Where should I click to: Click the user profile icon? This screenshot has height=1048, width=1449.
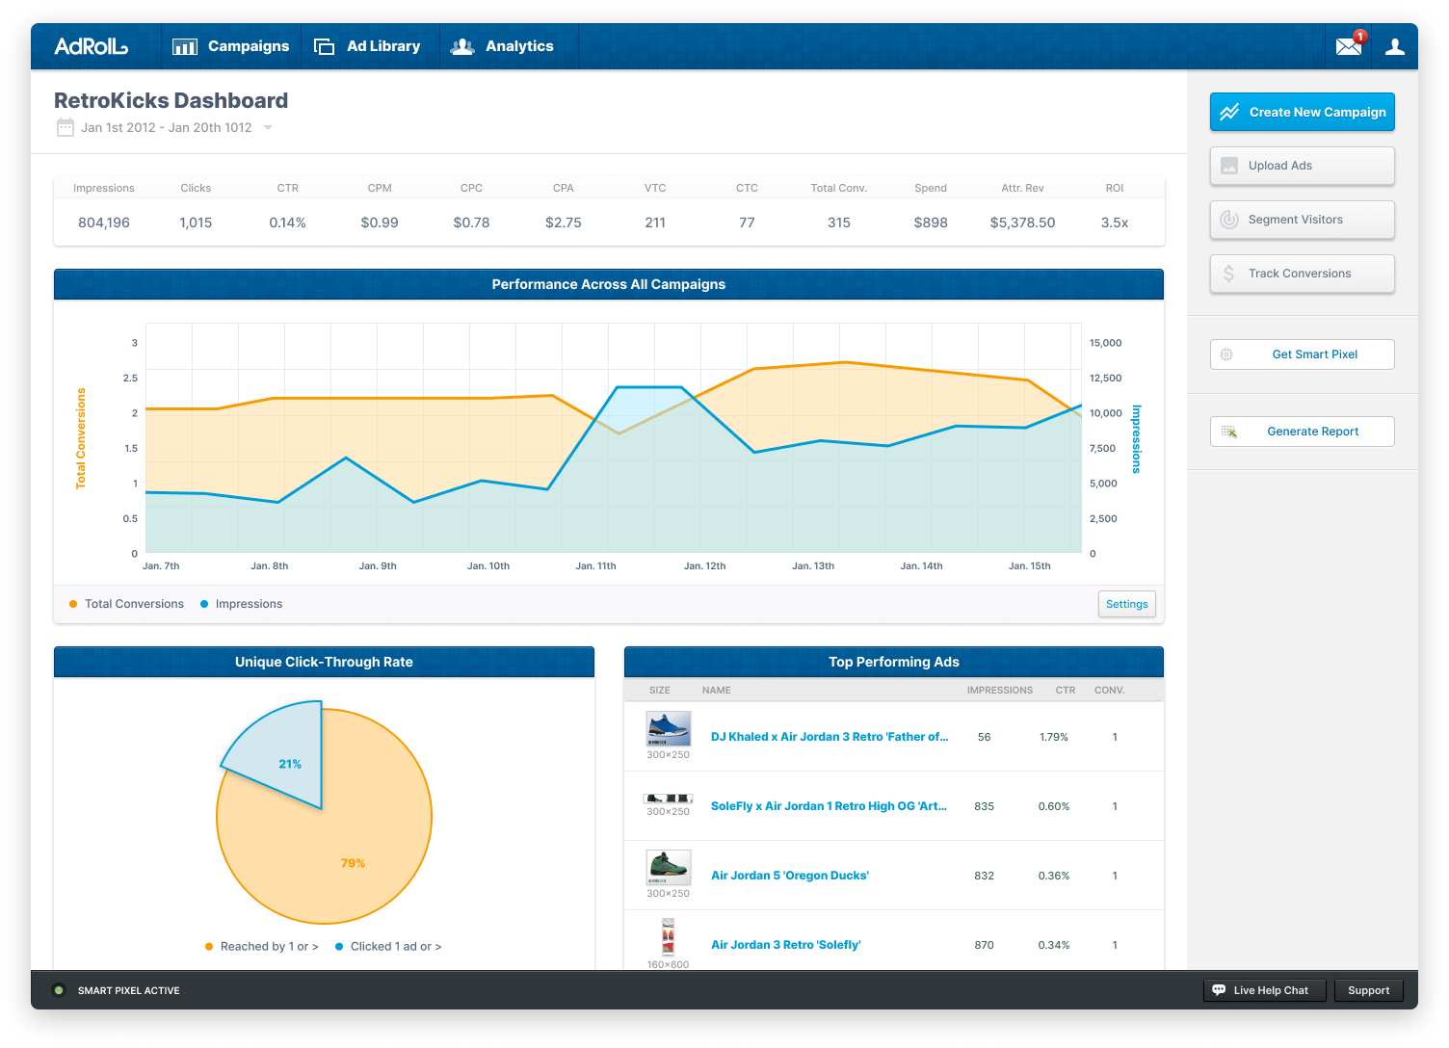click(x=1394, y=46)
